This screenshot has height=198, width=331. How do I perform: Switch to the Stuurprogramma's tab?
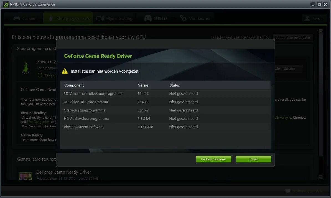pyautogui.click(x=68, y=18)
